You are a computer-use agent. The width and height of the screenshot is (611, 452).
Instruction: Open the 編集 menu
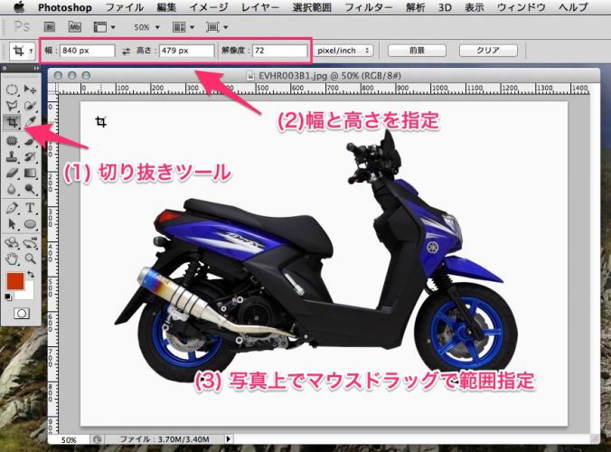166,7
